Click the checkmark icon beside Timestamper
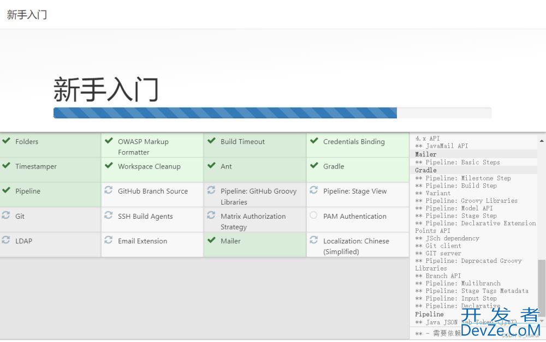This screenshot has width=546, height=342. tap(6, 165)
